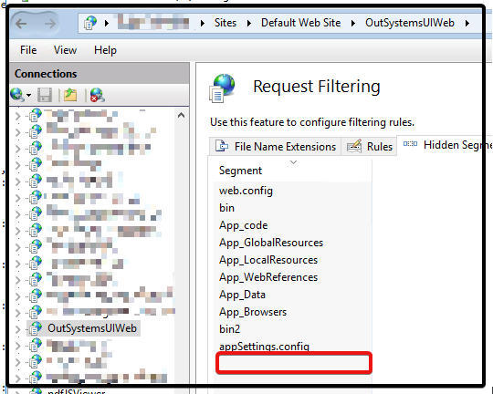The image size is (493, 394).
Task: Open the arrow after Default Web Site breadcrumb
Action: click(x=353, y=23)
